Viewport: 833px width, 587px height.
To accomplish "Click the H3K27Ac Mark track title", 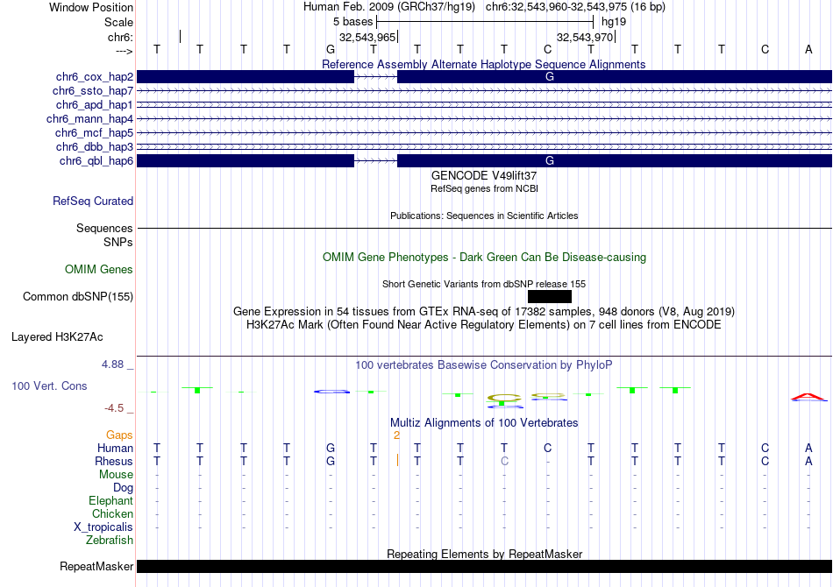I will (484, 325).
